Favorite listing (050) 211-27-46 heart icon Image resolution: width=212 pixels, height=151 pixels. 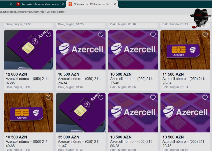point(153,35)
